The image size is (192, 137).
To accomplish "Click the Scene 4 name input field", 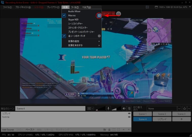I will coord(50,109).
